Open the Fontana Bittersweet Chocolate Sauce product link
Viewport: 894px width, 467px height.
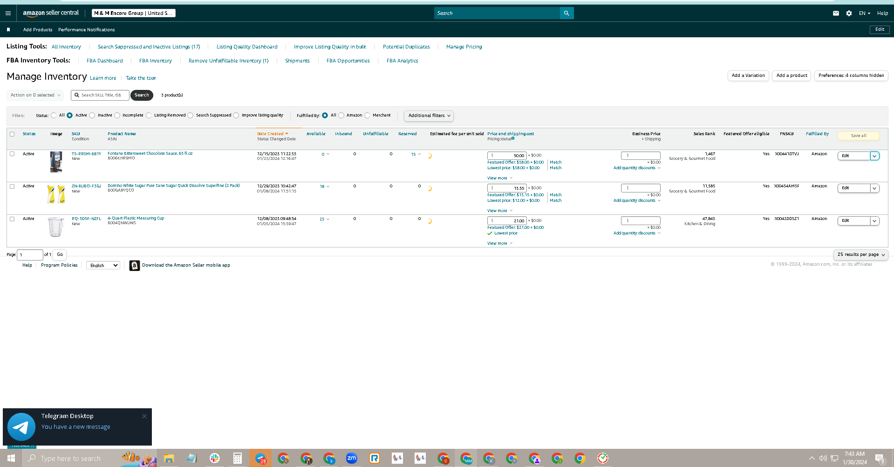[x=150, y=153]
